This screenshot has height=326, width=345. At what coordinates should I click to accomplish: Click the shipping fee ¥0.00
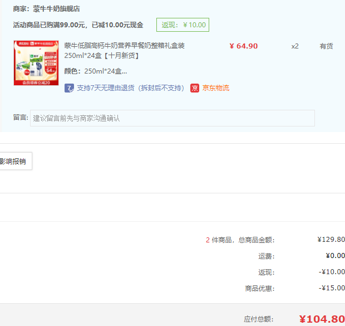[x=336, y=256]
